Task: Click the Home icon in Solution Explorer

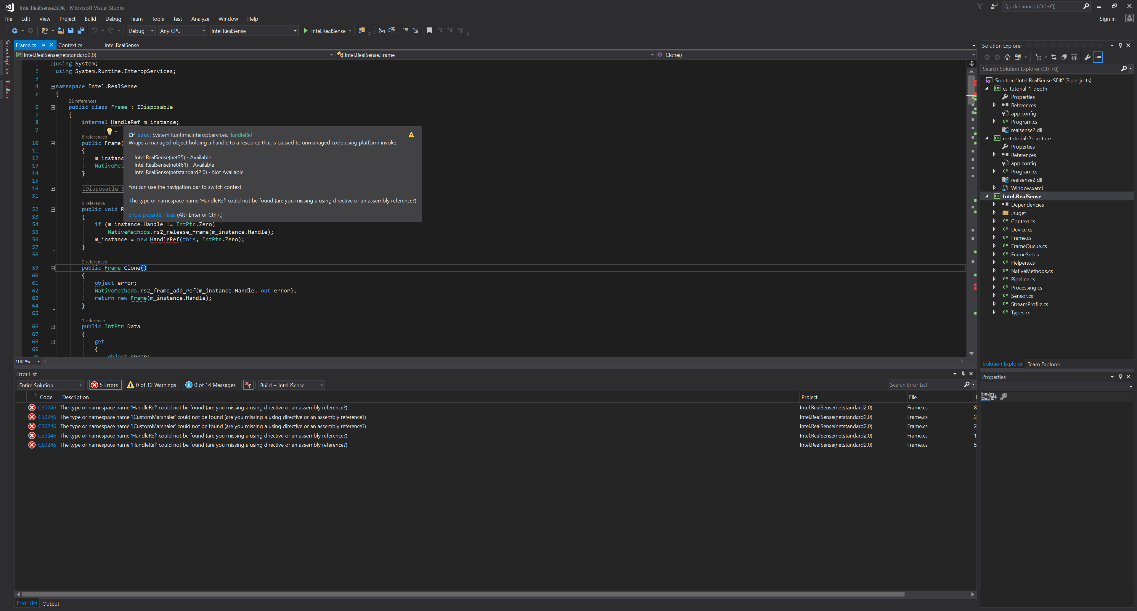Action: (1007, 57)
